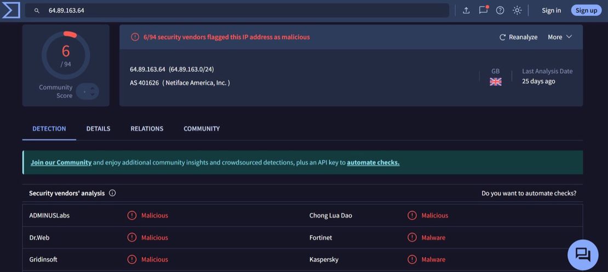Click the search input field
This screenshot has width=608, height=272.
[x=237, y=10]
